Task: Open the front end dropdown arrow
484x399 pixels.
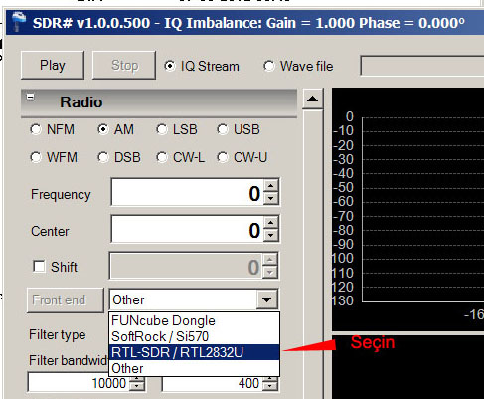Action: pyautogui.click(x=266, y=299)
